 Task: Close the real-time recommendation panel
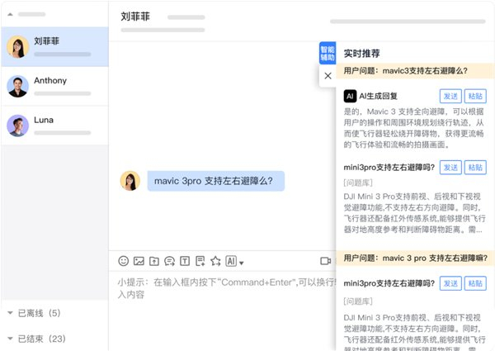[328, 76]
